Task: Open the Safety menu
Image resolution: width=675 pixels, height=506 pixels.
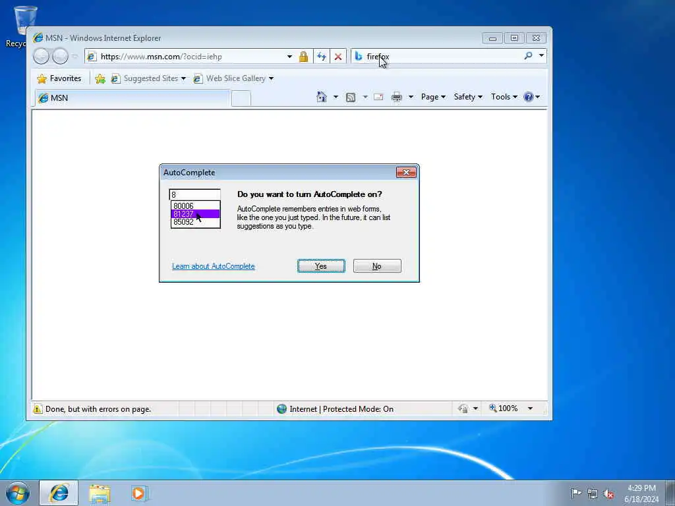Action: (468, 97)
